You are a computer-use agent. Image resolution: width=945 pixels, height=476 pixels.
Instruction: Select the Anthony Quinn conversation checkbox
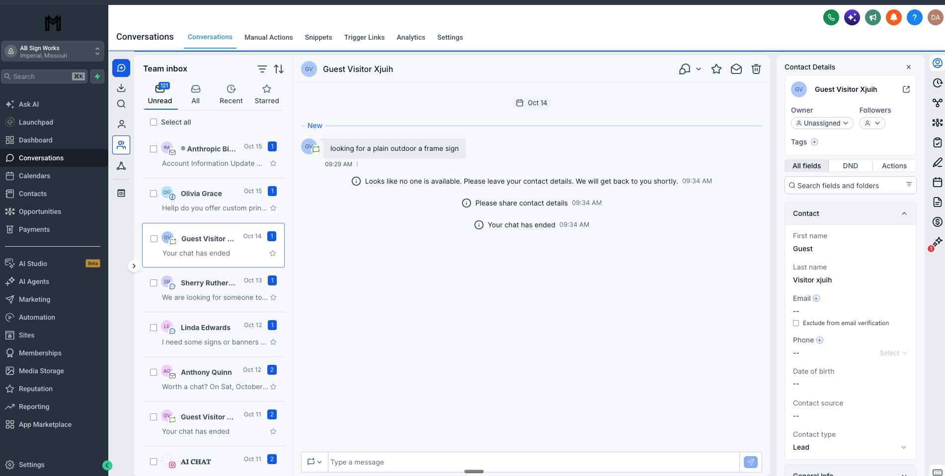pos(154,372)
